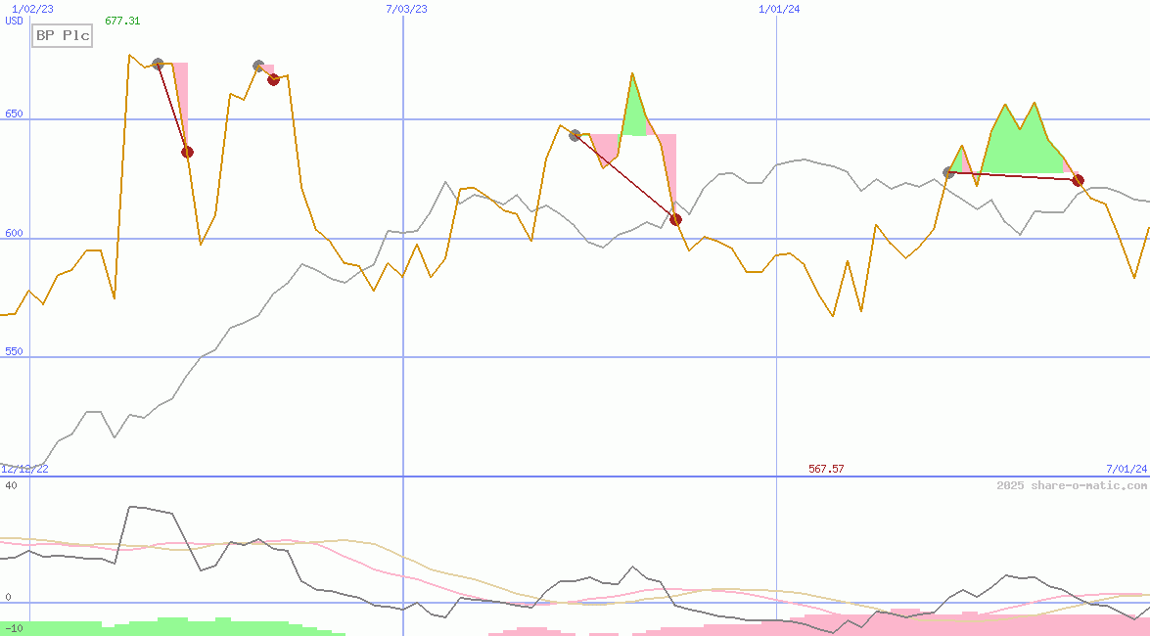Screen dimensions: 1150x636
Task: Select the red endpoint dot under 1/01/24 divergence
Action: 675,219
